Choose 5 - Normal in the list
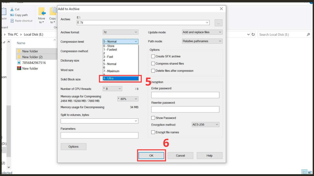Image resolution: width=314 pixels, height=176 pixels. (120, 64)
